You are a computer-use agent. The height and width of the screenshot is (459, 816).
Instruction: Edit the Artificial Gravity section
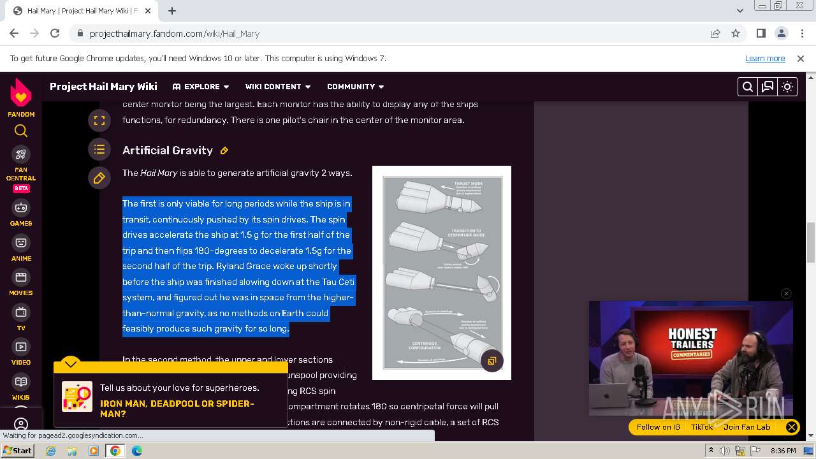pos(224,151)
